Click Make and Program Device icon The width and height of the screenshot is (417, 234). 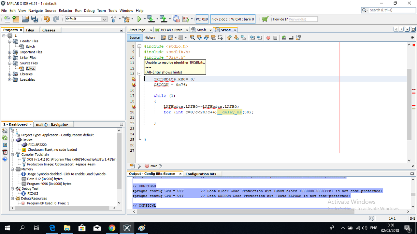coord(151,19)
